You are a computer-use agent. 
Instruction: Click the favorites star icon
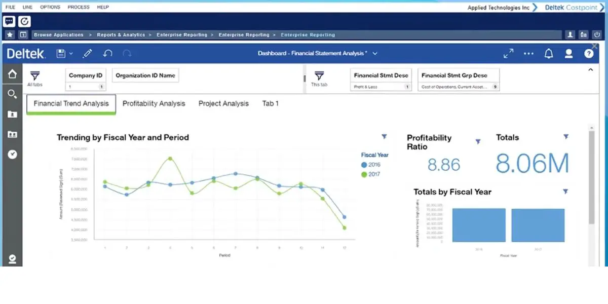(x=10, y=35)
